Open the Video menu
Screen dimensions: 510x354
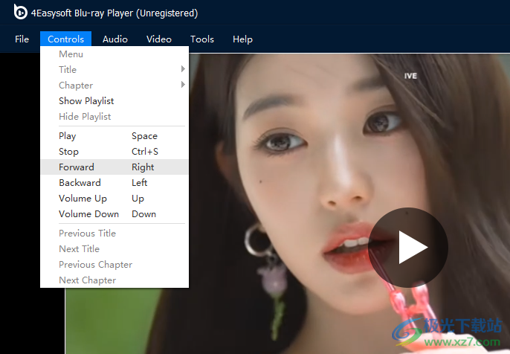[x=159, y=39]
